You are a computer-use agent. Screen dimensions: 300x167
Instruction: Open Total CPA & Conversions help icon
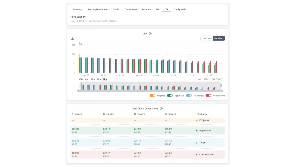coord(161,109)
